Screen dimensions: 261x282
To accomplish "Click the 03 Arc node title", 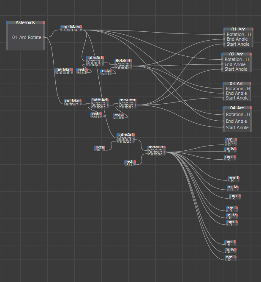I will (x=237, y=84).
